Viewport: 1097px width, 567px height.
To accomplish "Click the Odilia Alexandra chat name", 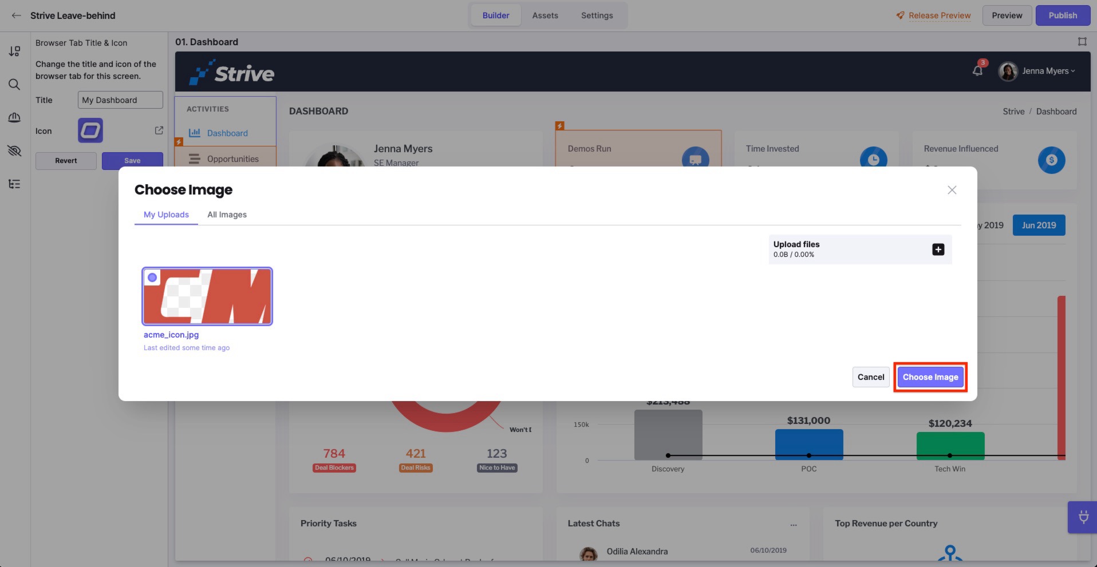I will 637,552.
